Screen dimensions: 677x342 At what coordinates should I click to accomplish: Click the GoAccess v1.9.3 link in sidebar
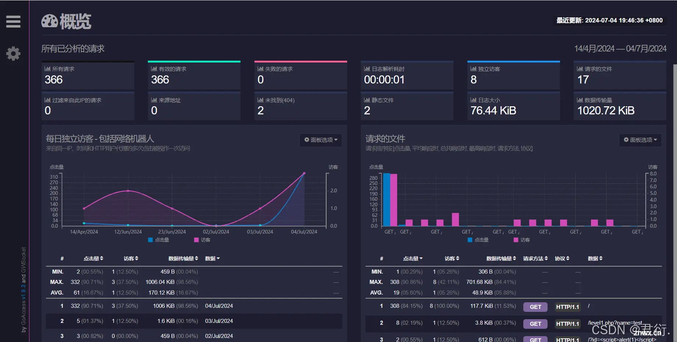pyautogui.click(x=24, y=292)
